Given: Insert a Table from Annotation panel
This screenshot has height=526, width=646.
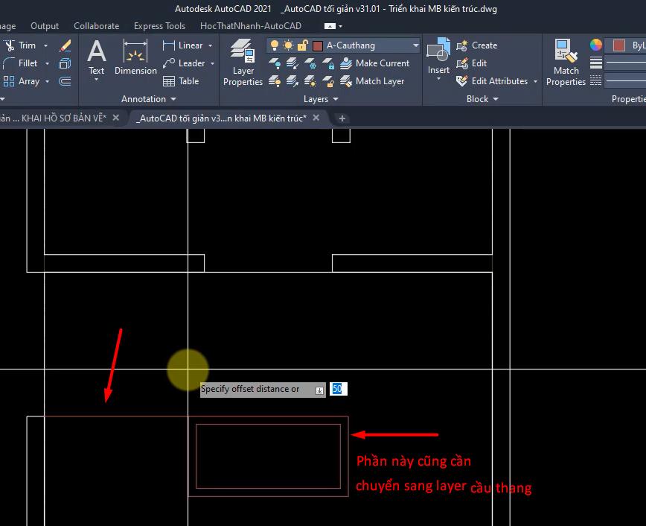Looking at the screenshot, I should 181,81.
